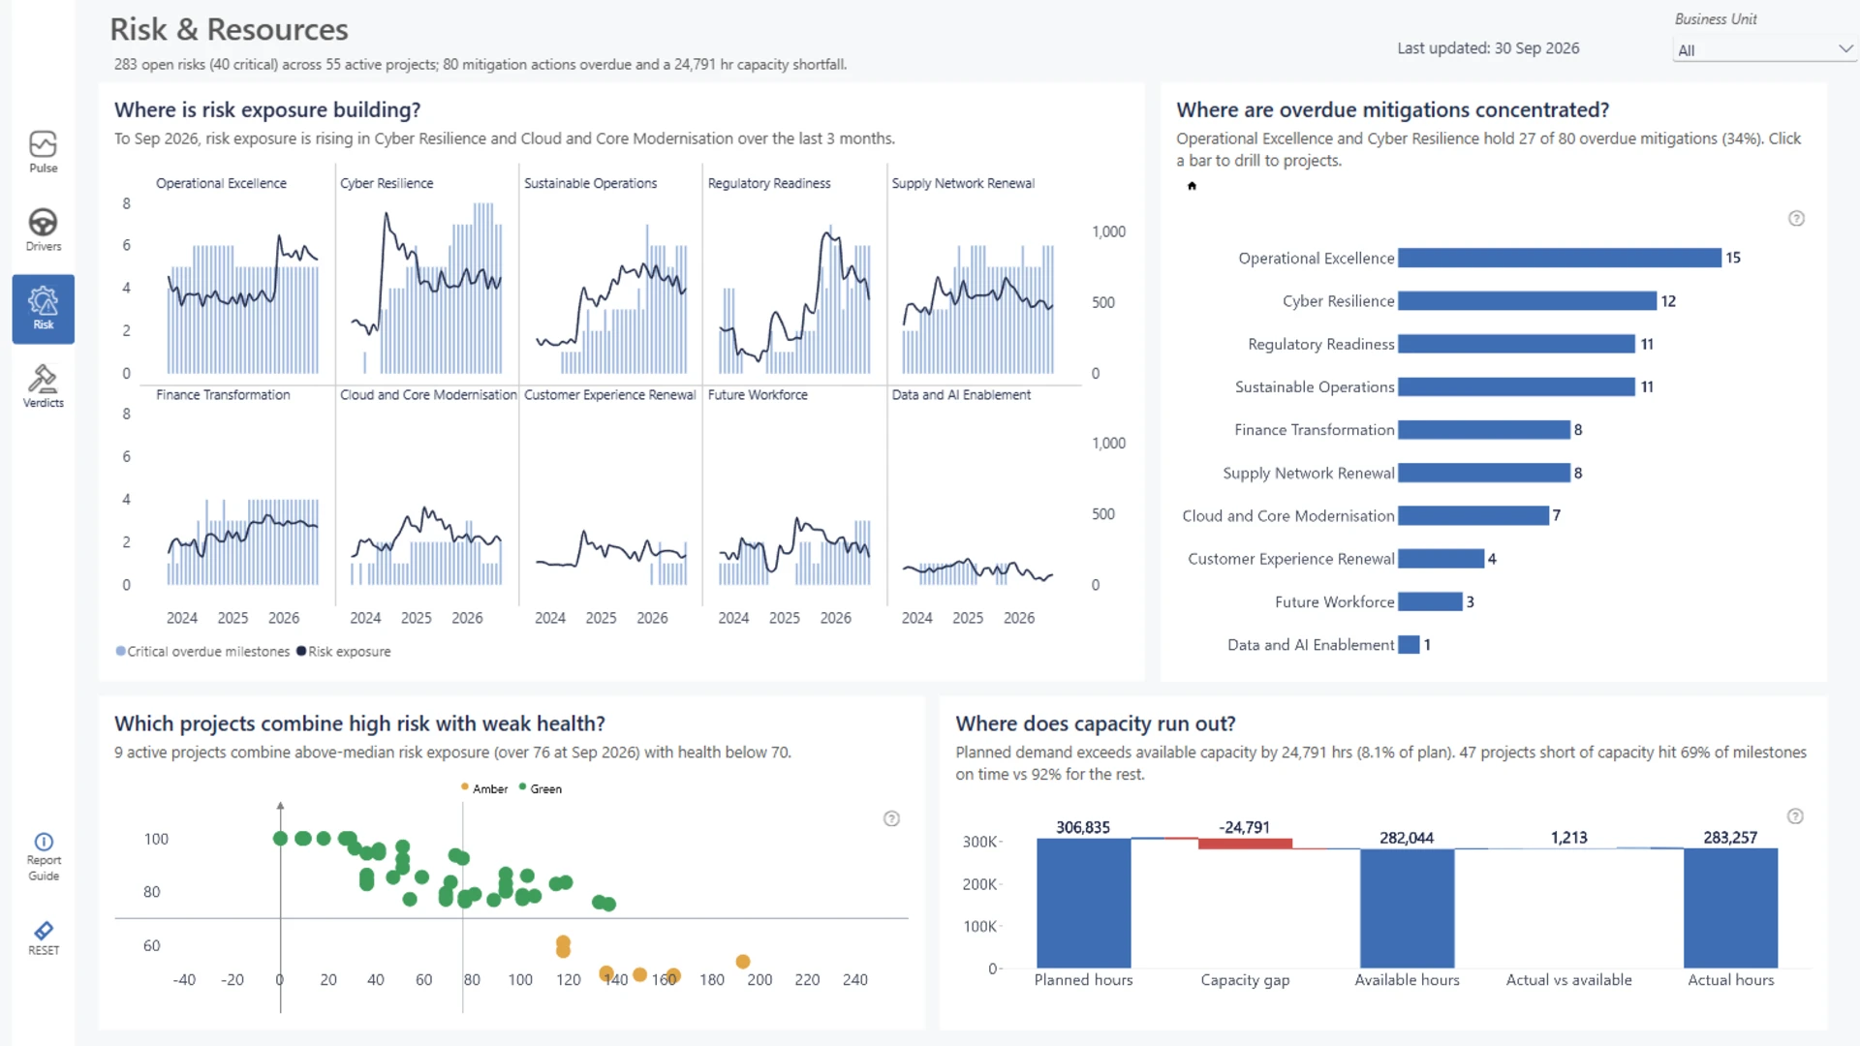The image size is (1860, 1046).
Task: Click the 'Risk & Resources' page title
Action: pyautogui.click(x=229, y=30)
